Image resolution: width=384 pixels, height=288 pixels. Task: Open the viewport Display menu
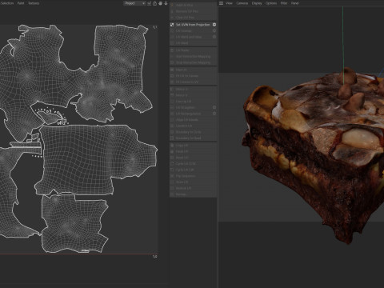(x=257, y=3)
